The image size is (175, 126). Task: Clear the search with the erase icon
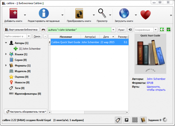tap(130, 30)
